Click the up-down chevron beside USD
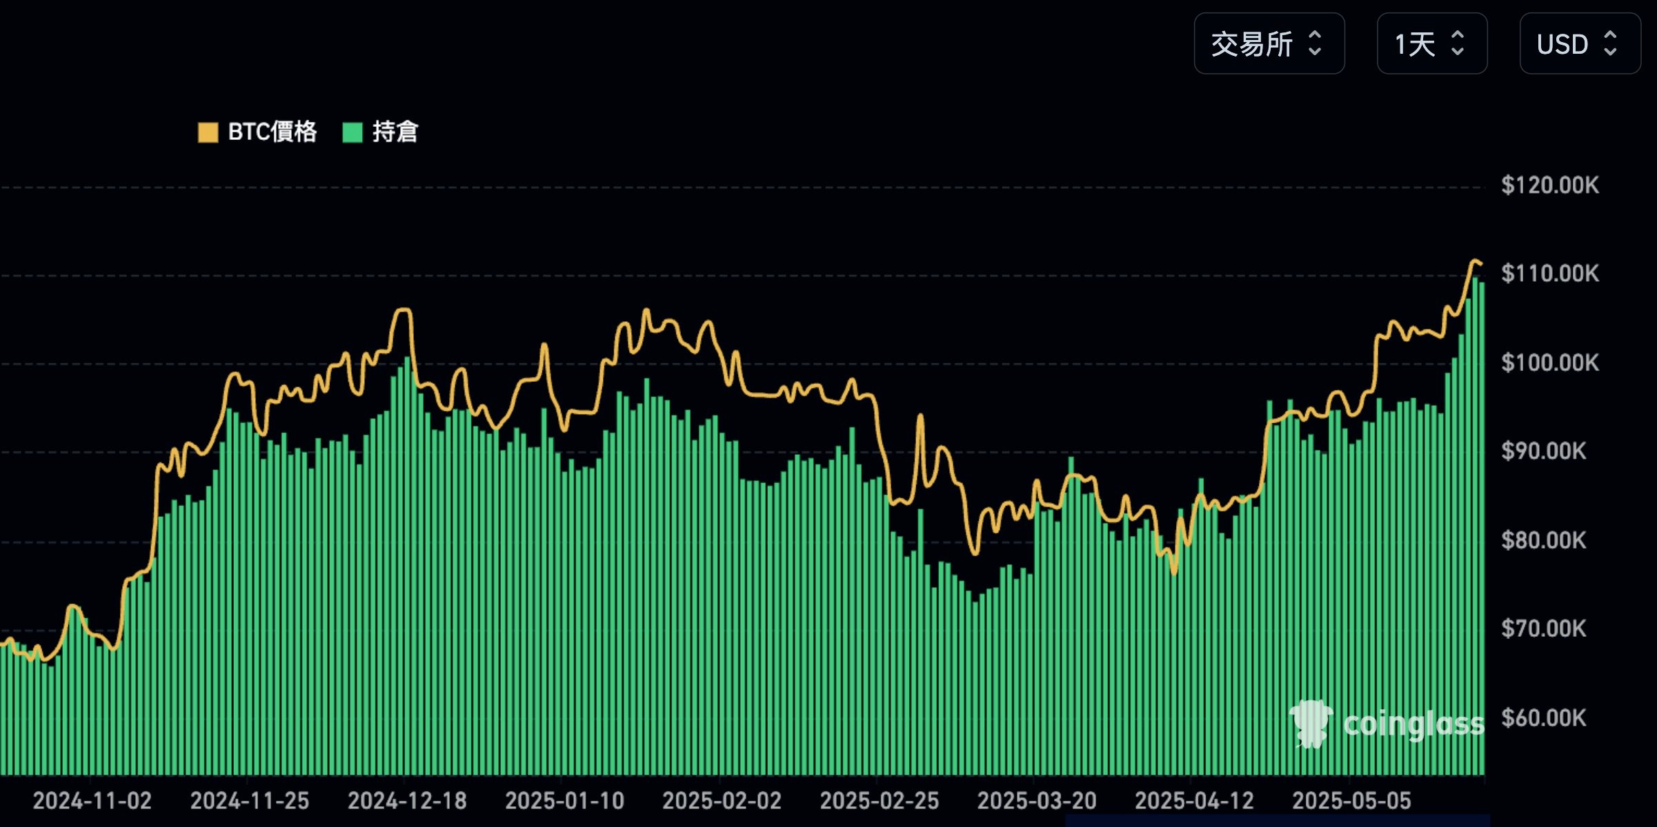The width and height of the screenshot is (1657, 827). [1611, 43]
